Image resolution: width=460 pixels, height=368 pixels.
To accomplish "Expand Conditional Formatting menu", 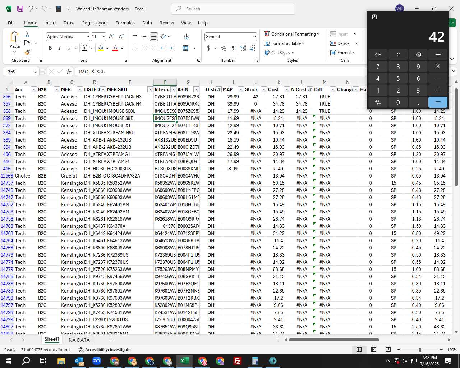I will point(291,34).
